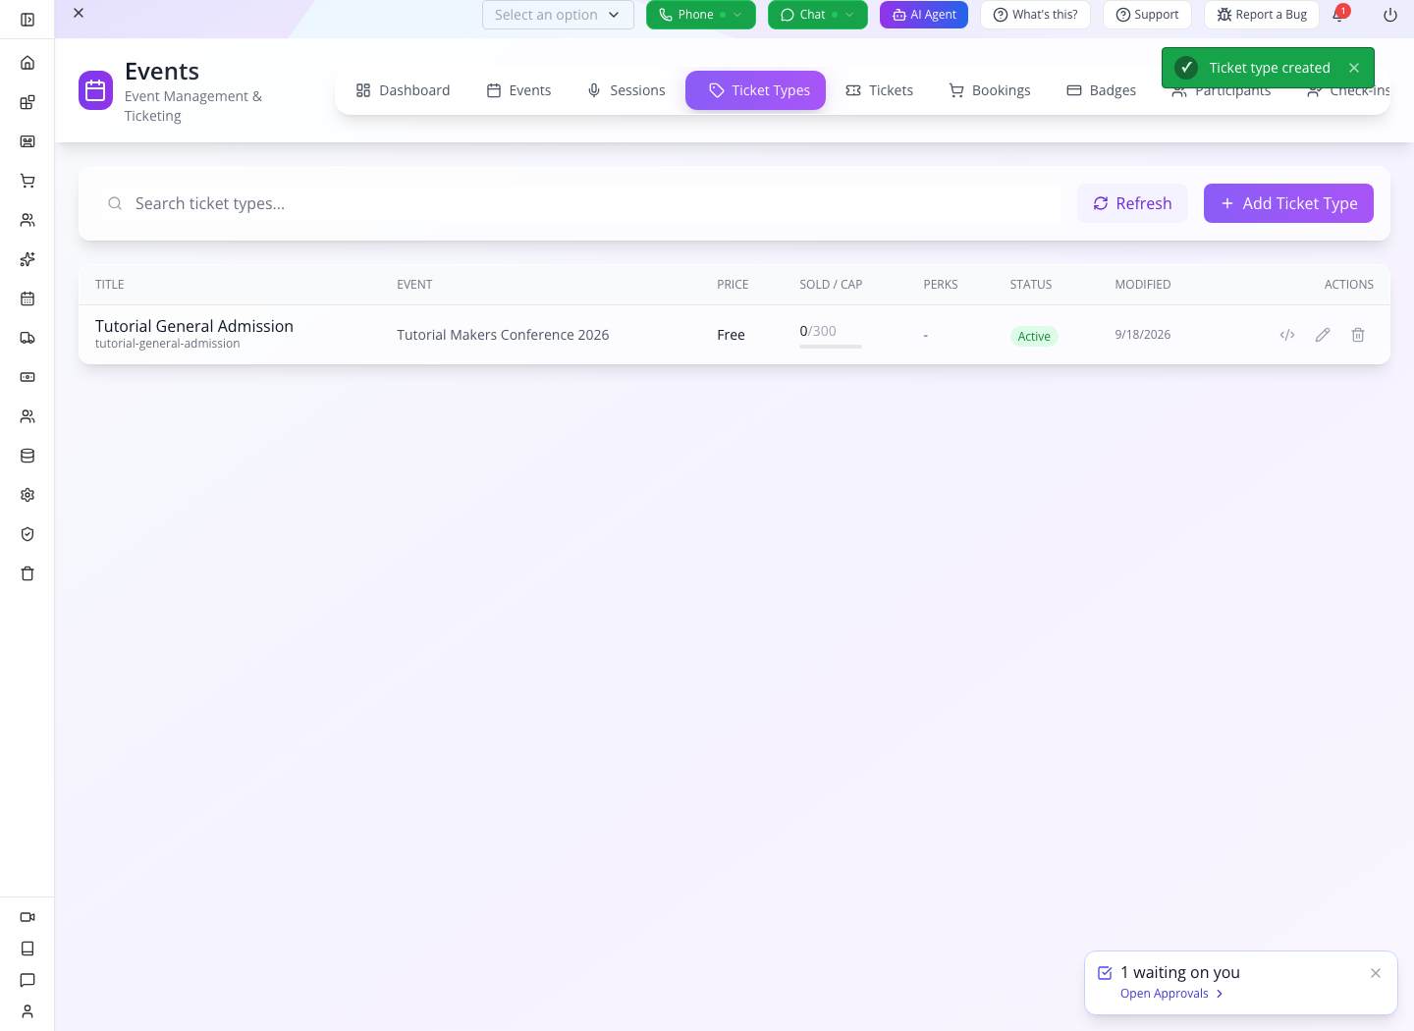Click the 0/300 sold capacity progress bar
1414x1031 pixels.
[x=831, y=347]
